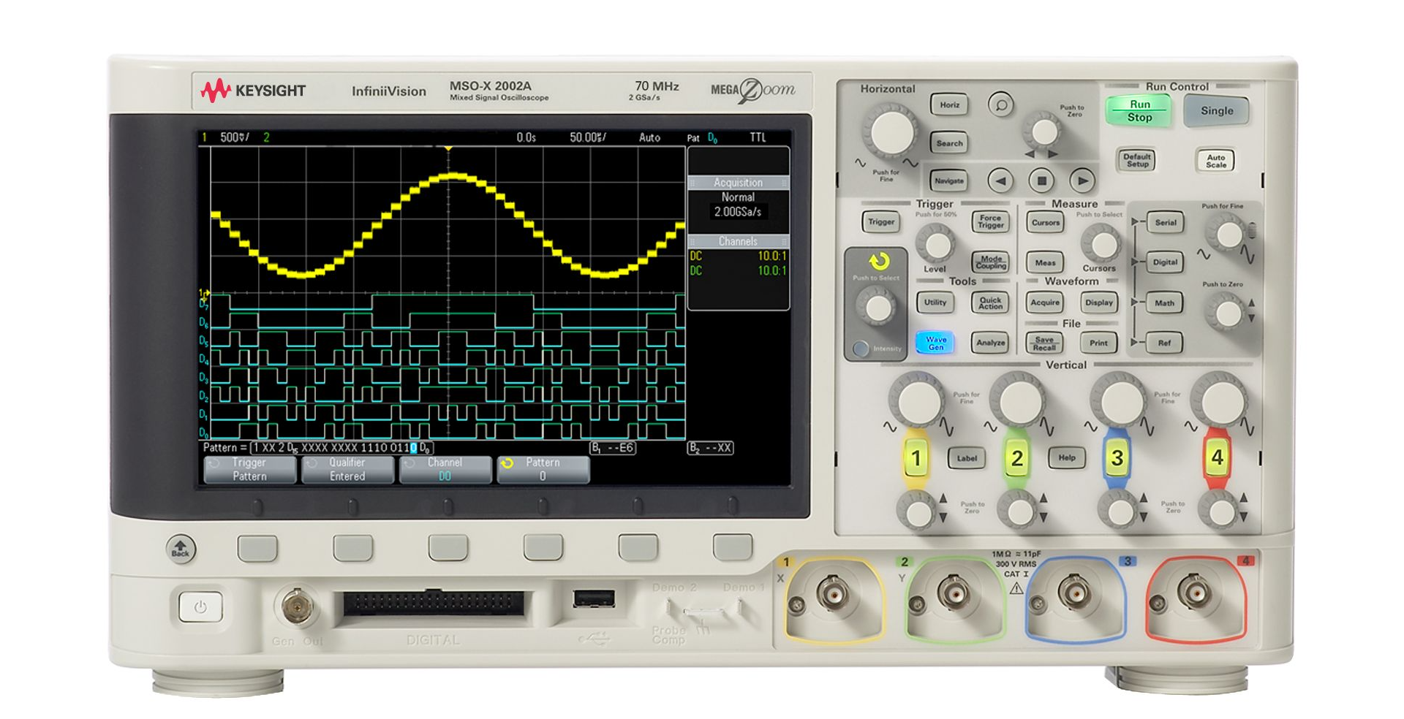
Task: Click the power button
Action: click(200, 606)
